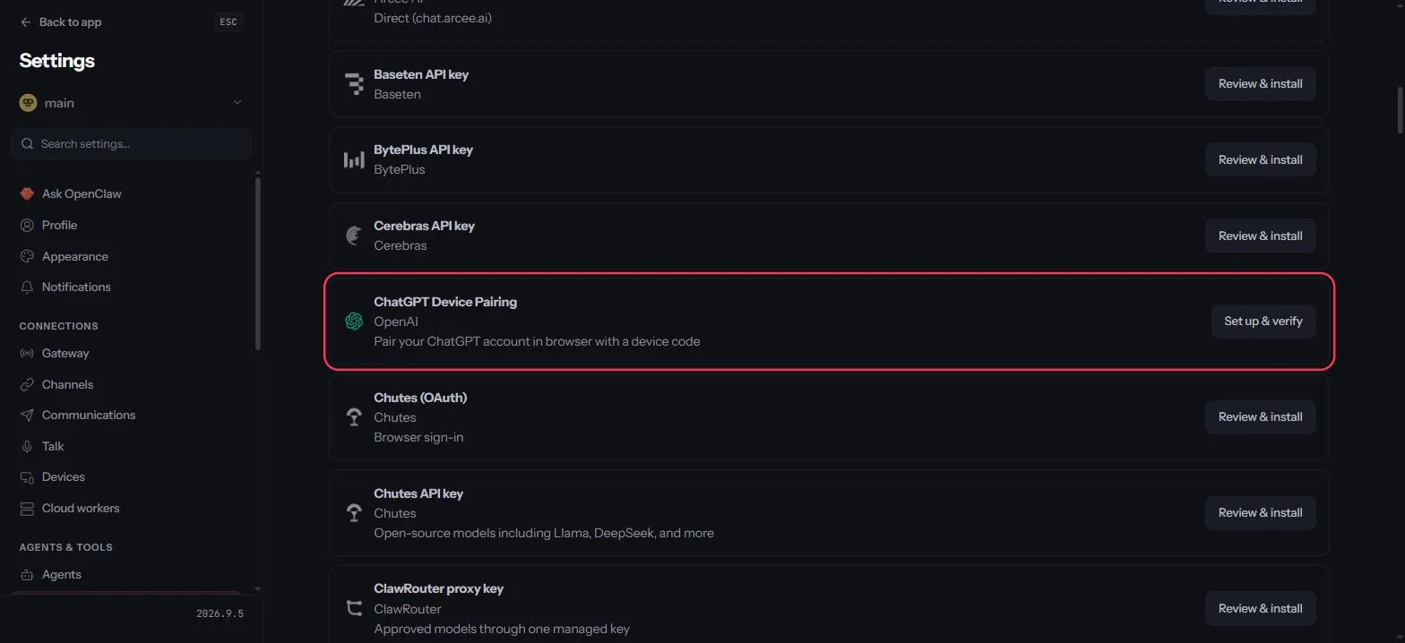
Task: Select the Appearance palette icon
Action: tap(27, 256)
